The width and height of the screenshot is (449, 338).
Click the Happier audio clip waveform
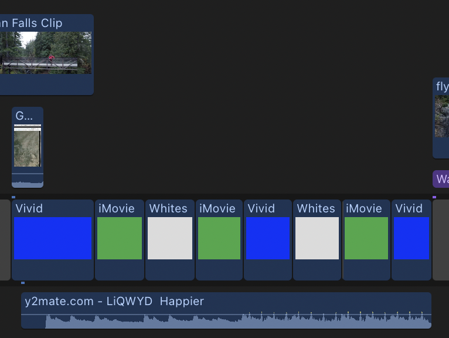(234, 321)
